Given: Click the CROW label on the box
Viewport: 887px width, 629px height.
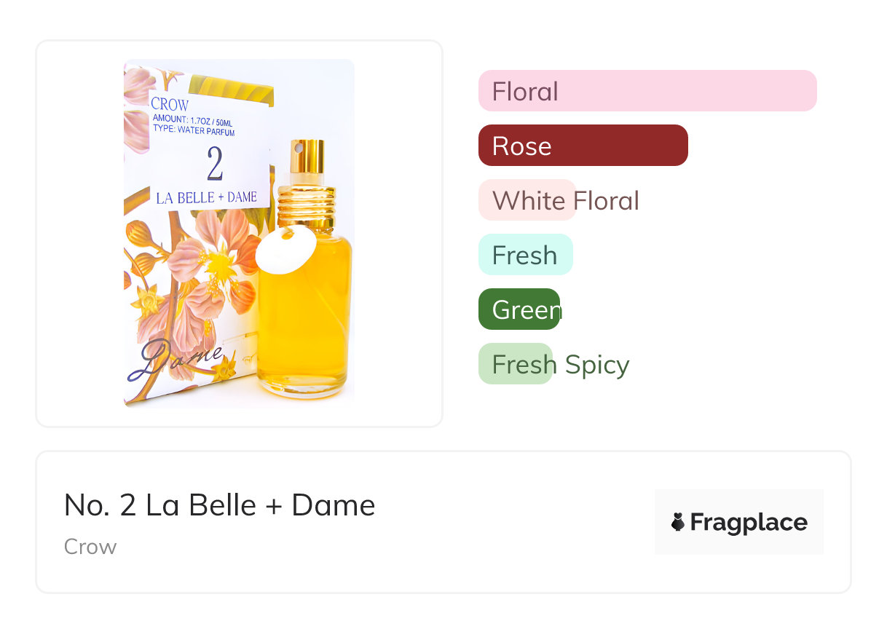Looking at the screenshot, I should point(170,105).
